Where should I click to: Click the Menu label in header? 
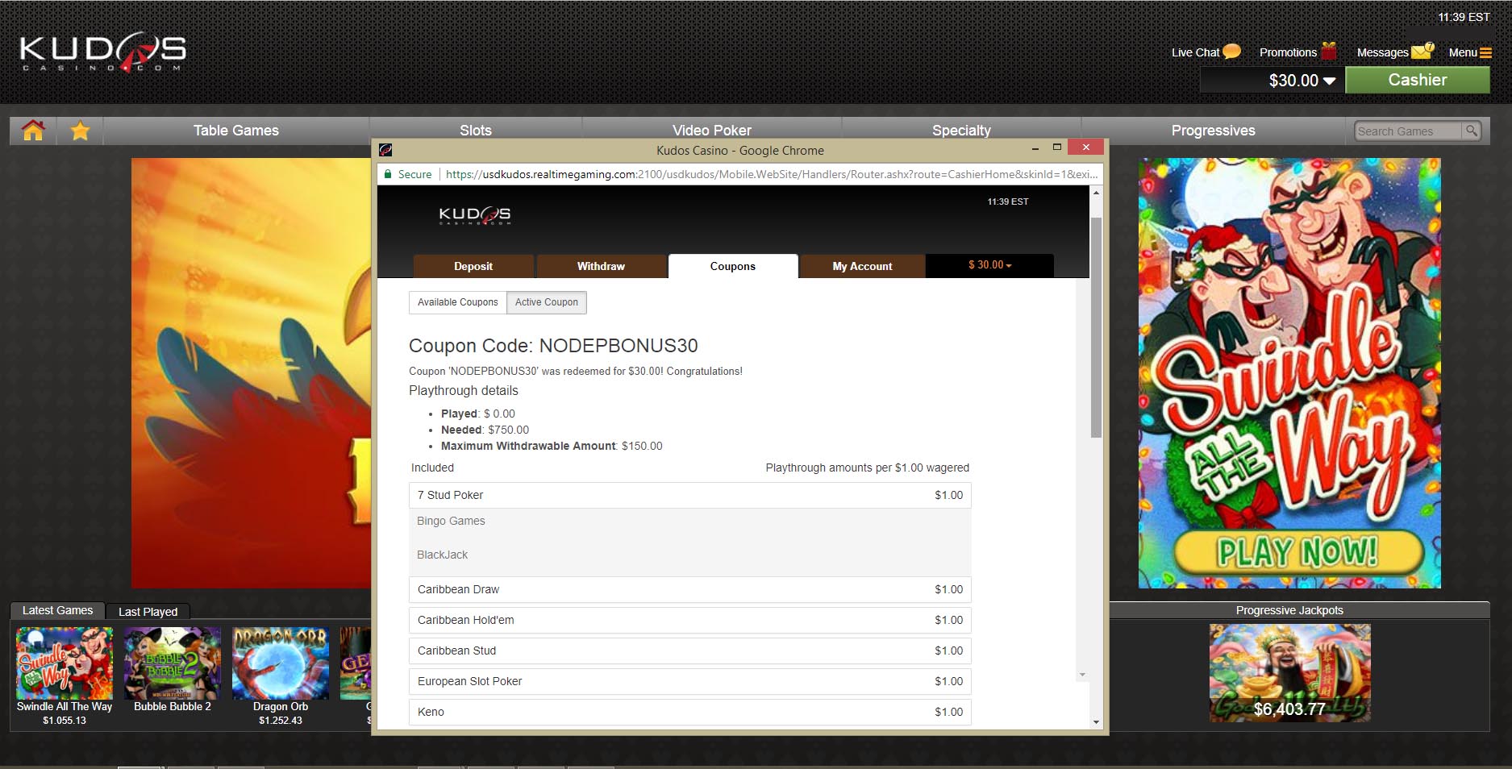1463,52
